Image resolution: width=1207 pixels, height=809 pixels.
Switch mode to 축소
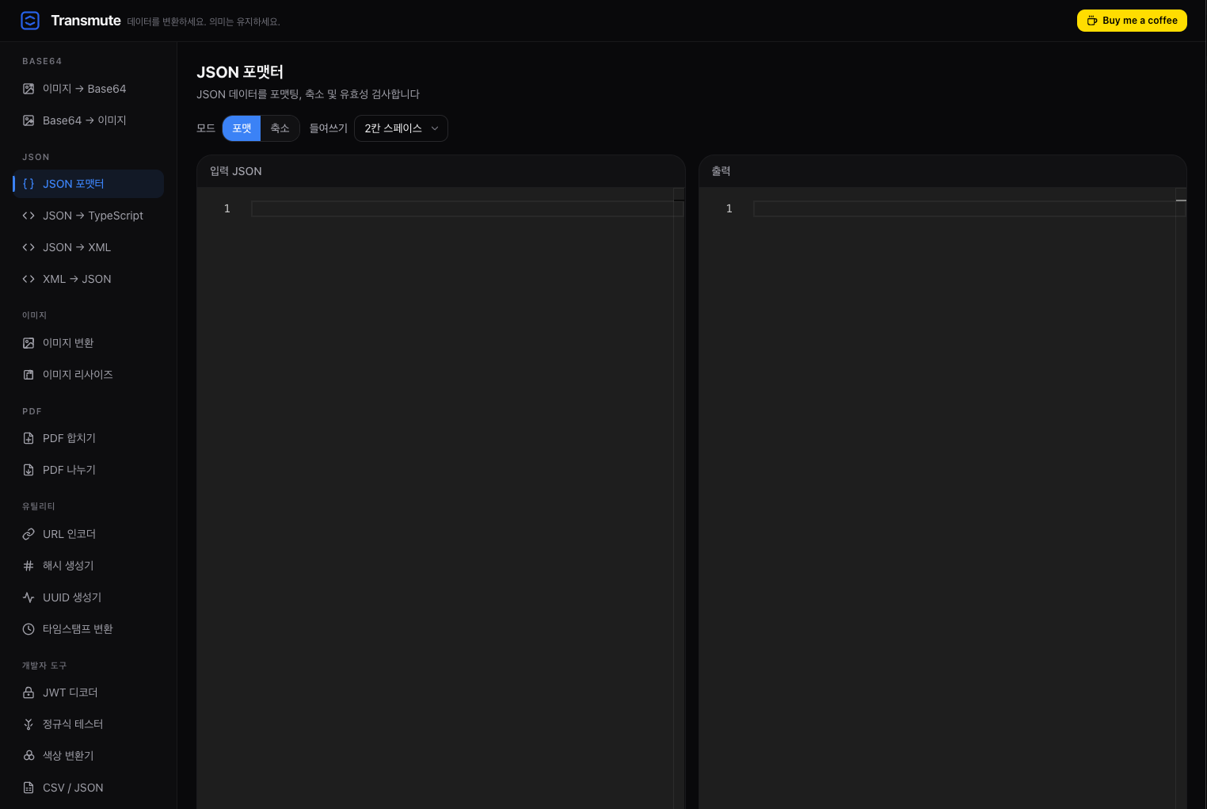(x=280, y=128)
